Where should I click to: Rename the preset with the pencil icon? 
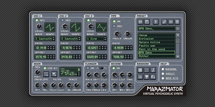164,22
